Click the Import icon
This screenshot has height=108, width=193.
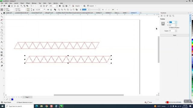(x=41, y=6)
